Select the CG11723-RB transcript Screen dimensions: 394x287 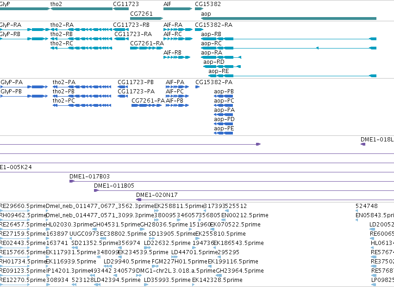121,30
